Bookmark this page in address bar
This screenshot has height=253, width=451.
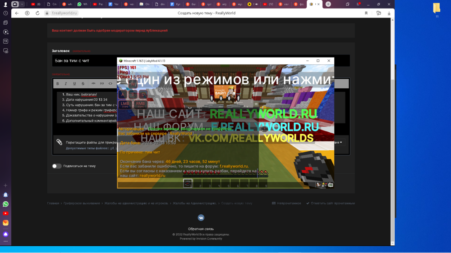366,13
